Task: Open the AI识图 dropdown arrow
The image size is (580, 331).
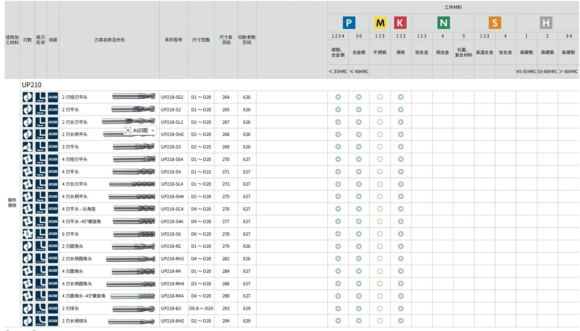Action: coord(153,131)
